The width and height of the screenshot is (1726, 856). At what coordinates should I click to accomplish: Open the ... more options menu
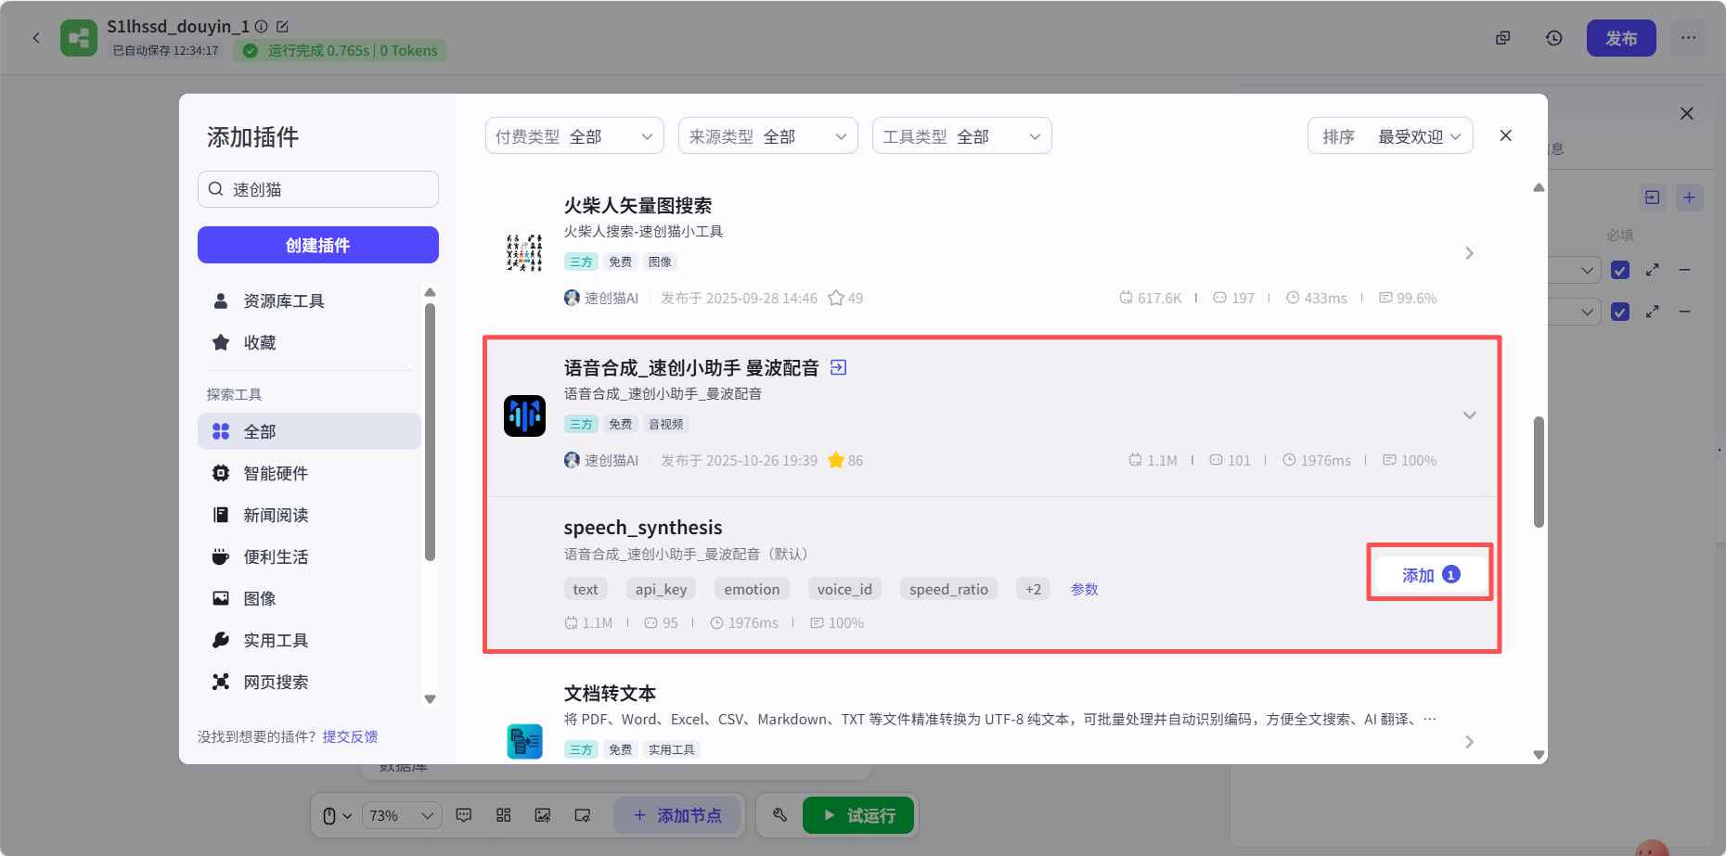pyautogui.click(x=1689, y=38)
